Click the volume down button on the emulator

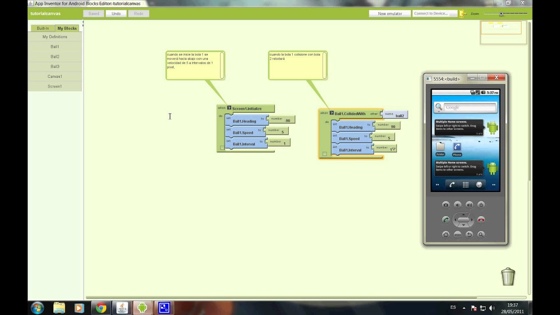pos(458,205)
